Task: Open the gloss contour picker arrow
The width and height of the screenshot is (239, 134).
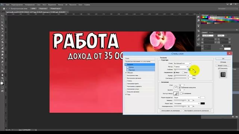Action: pyautogui.click(x=178, y=93)
